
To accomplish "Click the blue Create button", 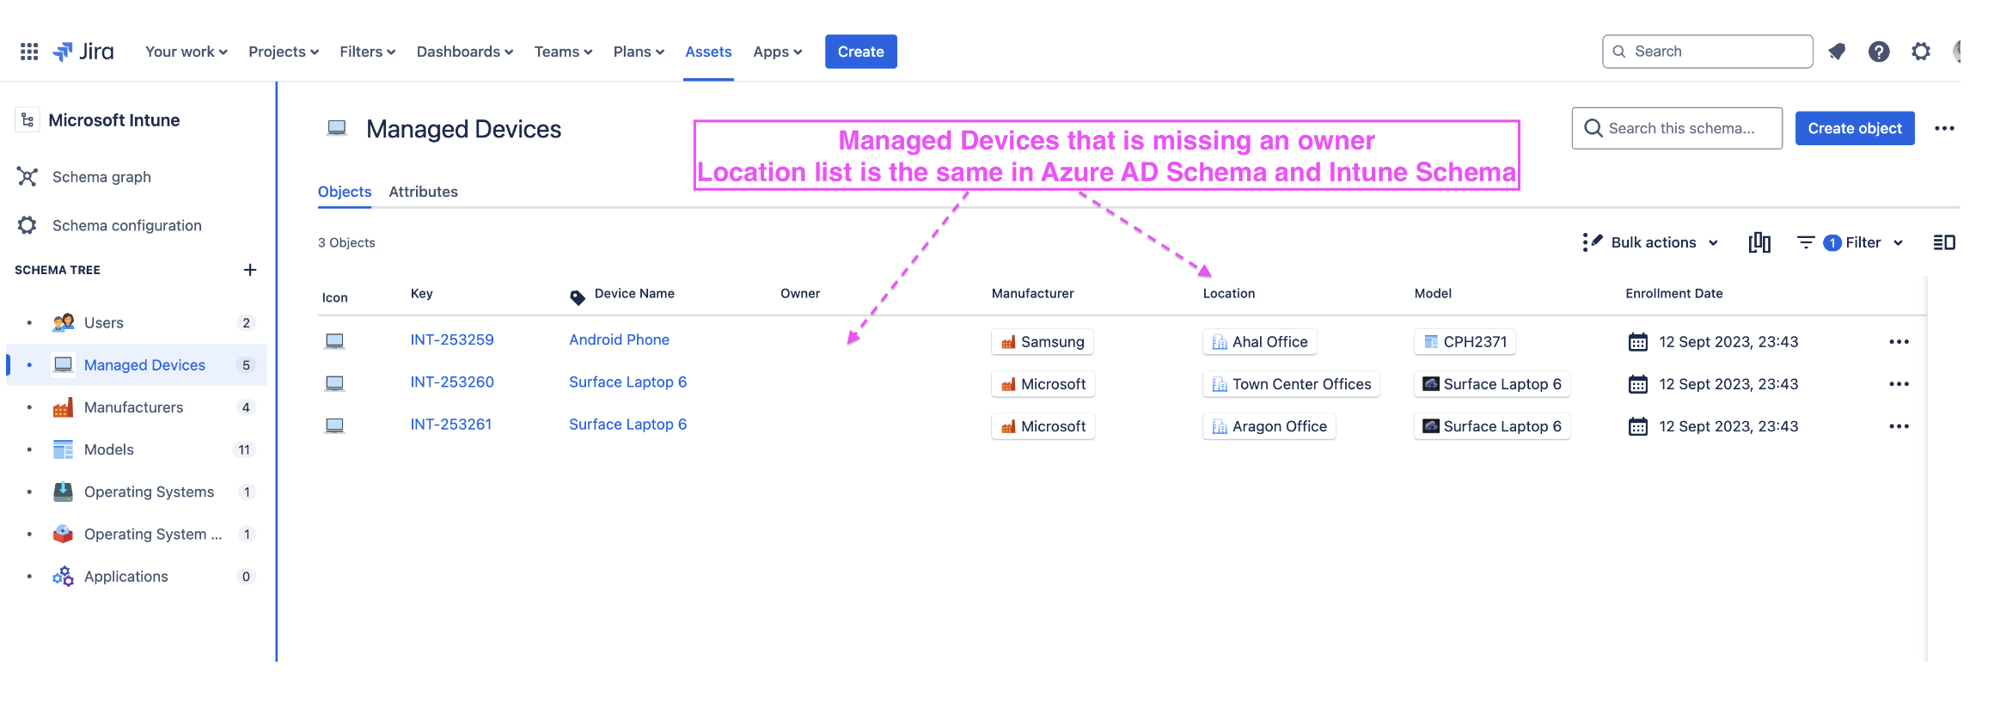I will pos(860,52).
